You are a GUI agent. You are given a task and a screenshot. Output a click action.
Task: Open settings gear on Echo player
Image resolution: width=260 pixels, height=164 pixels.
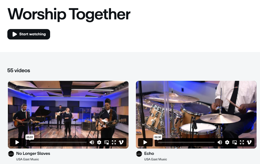227,142
